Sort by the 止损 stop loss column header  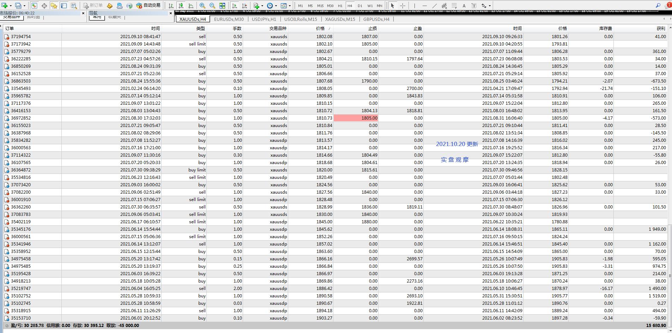point(356,28)
